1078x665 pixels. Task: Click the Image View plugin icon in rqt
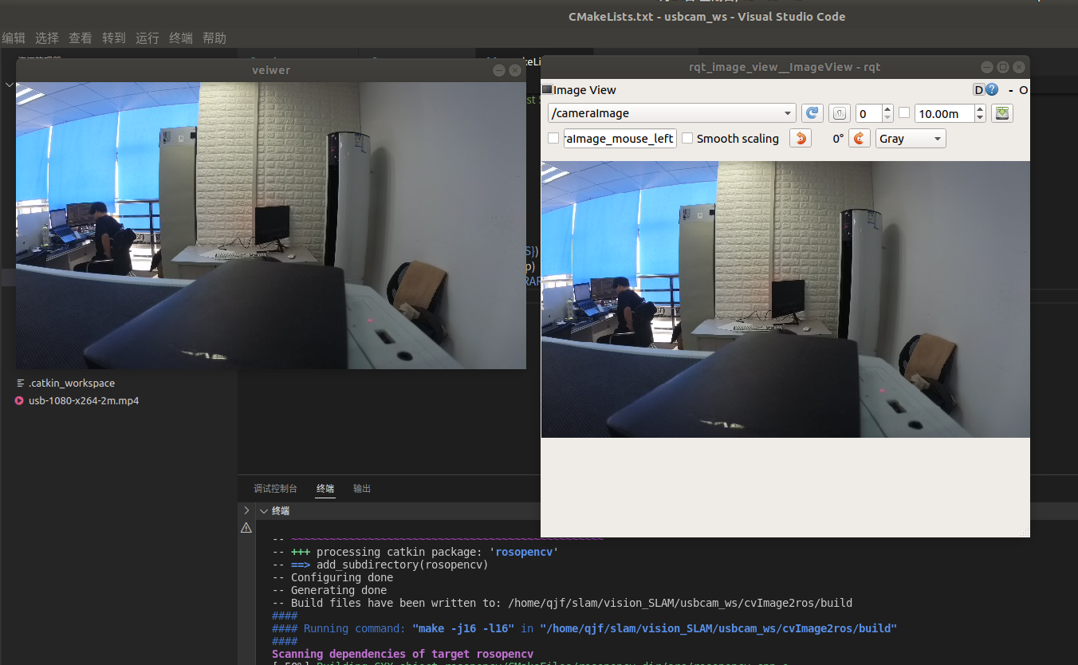(x=547, y=90)
